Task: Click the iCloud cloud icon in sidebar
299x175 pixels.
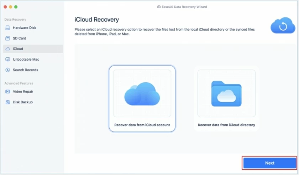Action: [x=7, y=49]
